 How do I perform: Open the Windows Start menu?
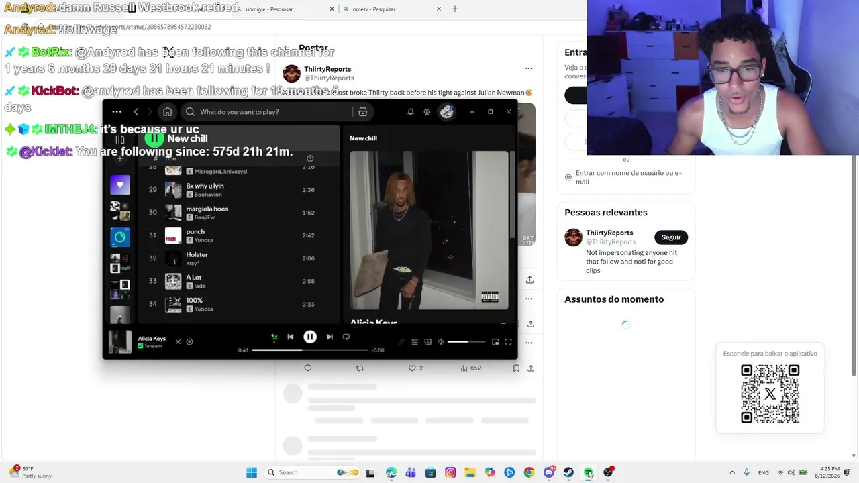click(252, 472)
